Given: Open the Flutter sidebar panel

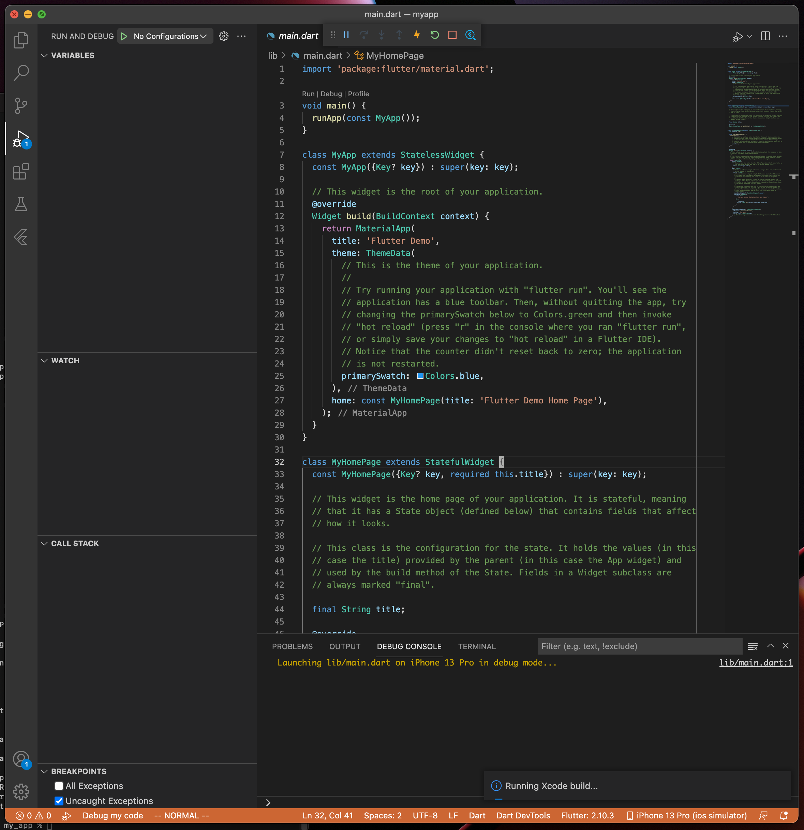Looking at the screenshot, I should coord(21,237).
